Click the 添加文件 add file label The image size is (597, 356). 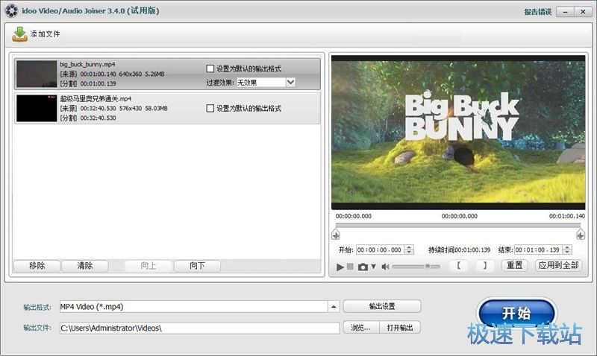tap(46, 34)
